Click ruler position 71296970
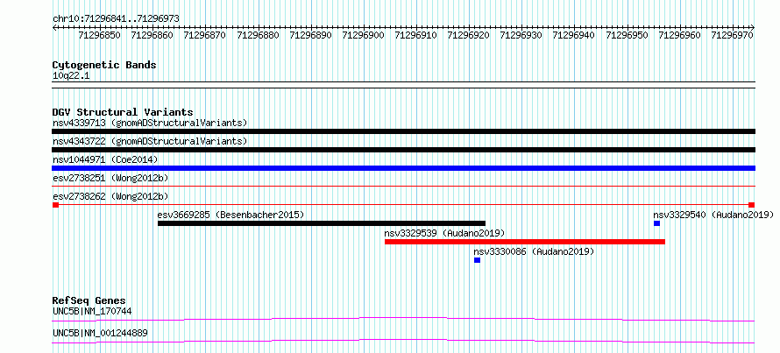Image resolution: width=780 pixels, height=353 pixels. pyautogui.click(x=733, y=35)
